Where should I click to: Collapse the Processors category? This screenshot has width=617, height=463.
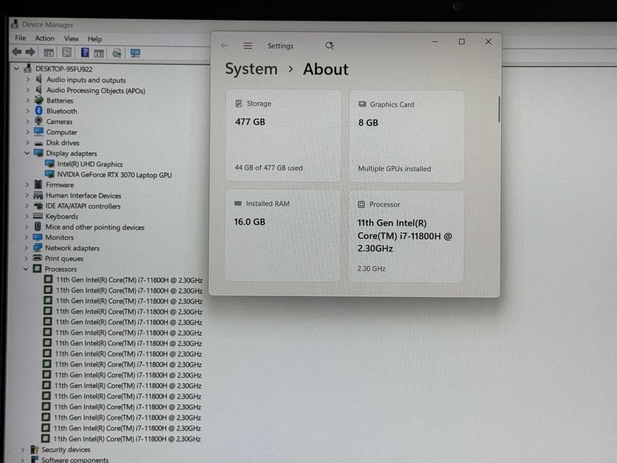[26, 269]
